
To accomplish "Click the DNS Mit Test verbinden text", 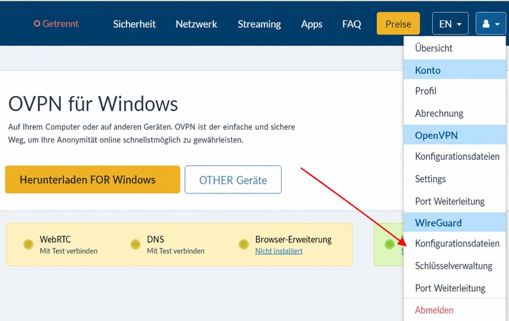I will coord(176,251).
